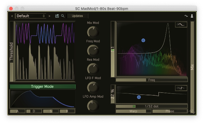Click the Mix Mod knob
The image size is (204, 124).
point(93,32)
